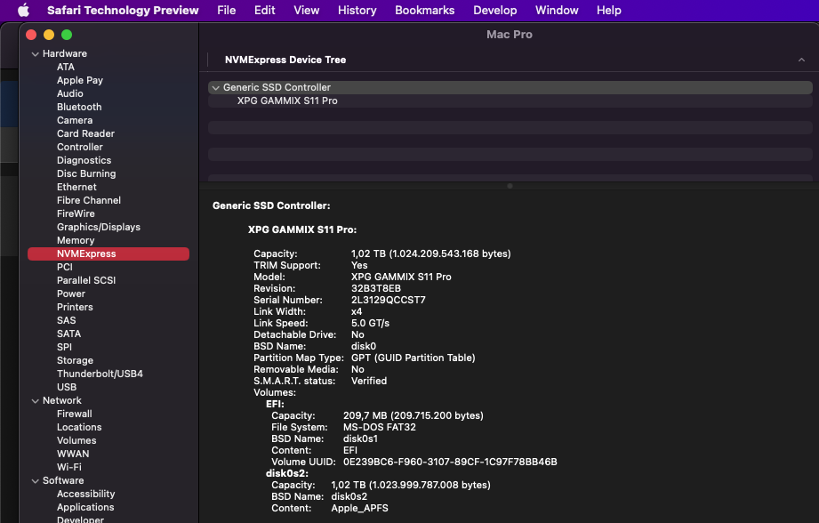Select Locations under Network
The width and height of the screenshot is (819, 523).
pyautogui.click(x=79, y=428)
